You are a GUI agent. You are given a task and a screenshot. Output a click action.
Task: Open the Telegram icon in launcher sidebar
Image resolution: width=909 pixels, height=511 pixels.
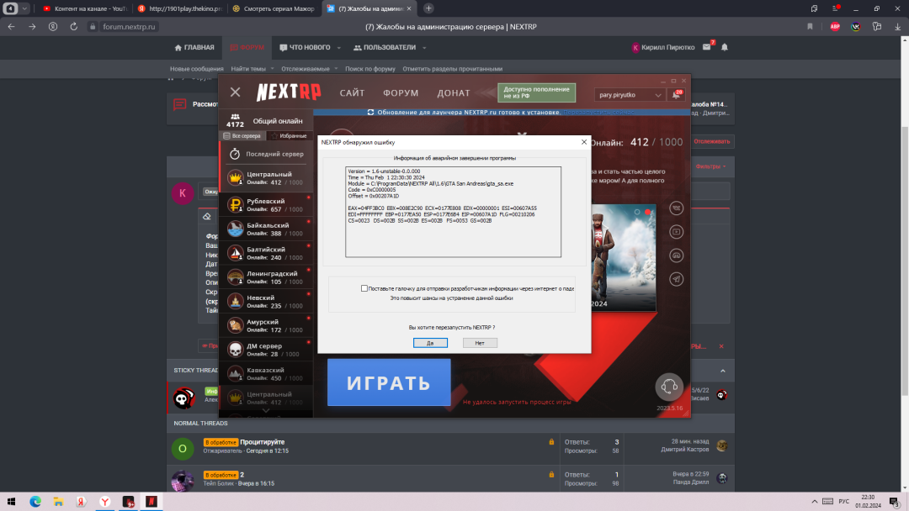click(x=677, y=280)
